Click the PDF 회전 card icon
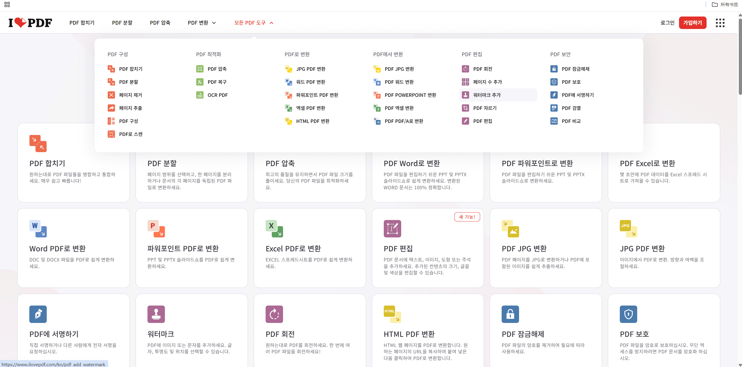Screen dimensions: 742x367 click(x=274, y=314)
